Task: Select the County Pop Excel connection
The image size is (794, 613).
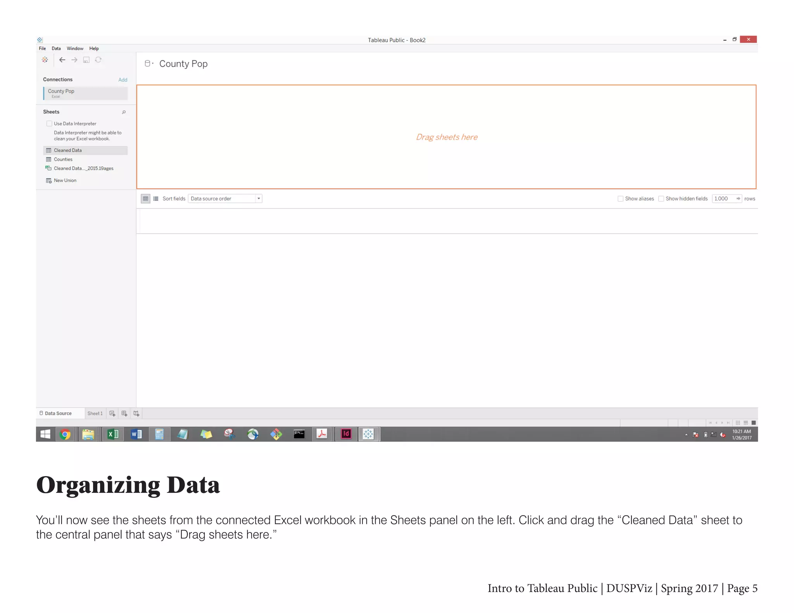Action: (85, 93)
